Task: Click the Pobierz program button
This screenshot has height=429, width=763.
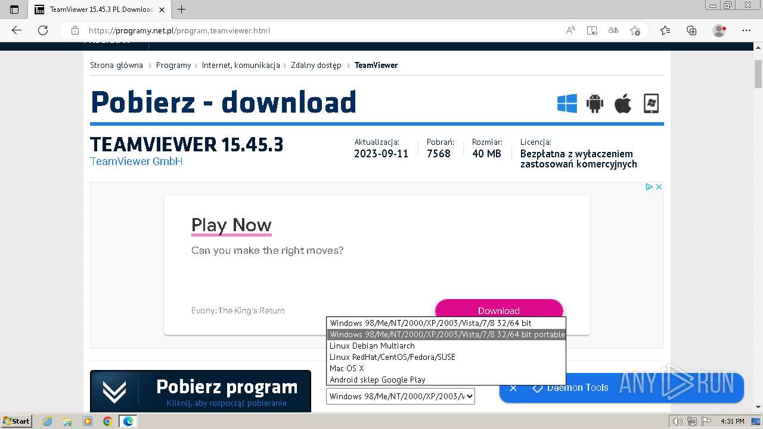Action: [x=200, y=391]
